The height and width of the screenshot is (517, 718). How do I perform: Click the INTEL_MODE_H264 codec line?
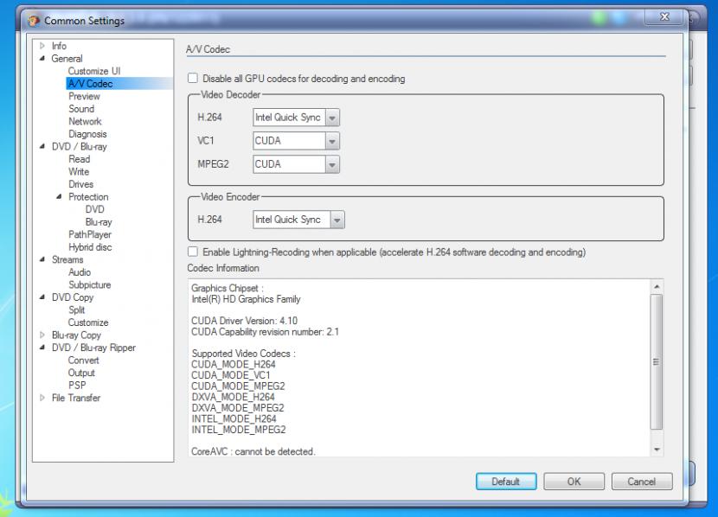[x=234, y=418]
